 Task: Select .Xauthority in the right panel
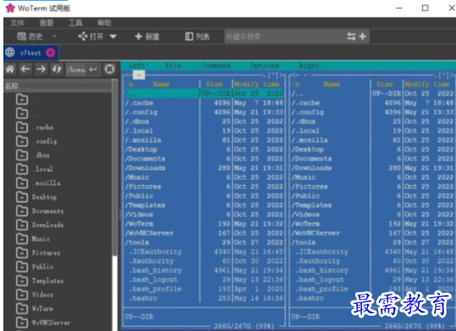point(373,261)
